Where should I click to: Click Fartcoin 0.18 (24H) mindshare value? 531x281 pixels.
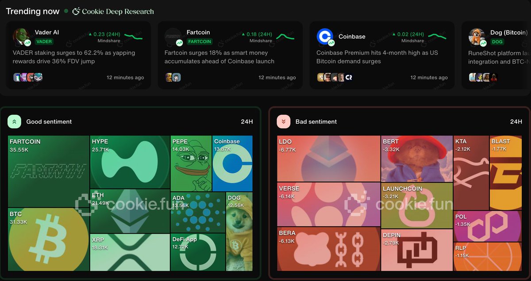click(256, 34)
